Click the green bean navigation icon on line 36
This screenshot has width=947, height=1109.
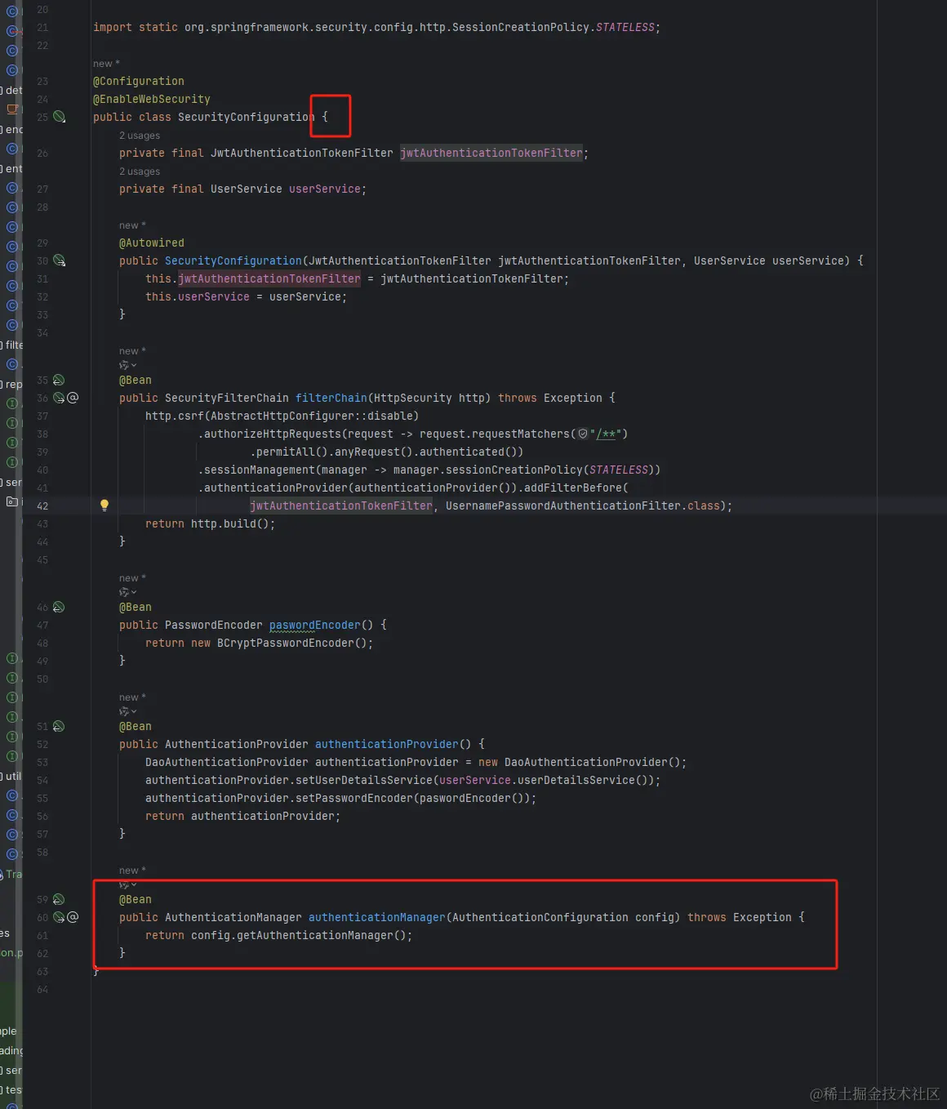coord(59,398)
